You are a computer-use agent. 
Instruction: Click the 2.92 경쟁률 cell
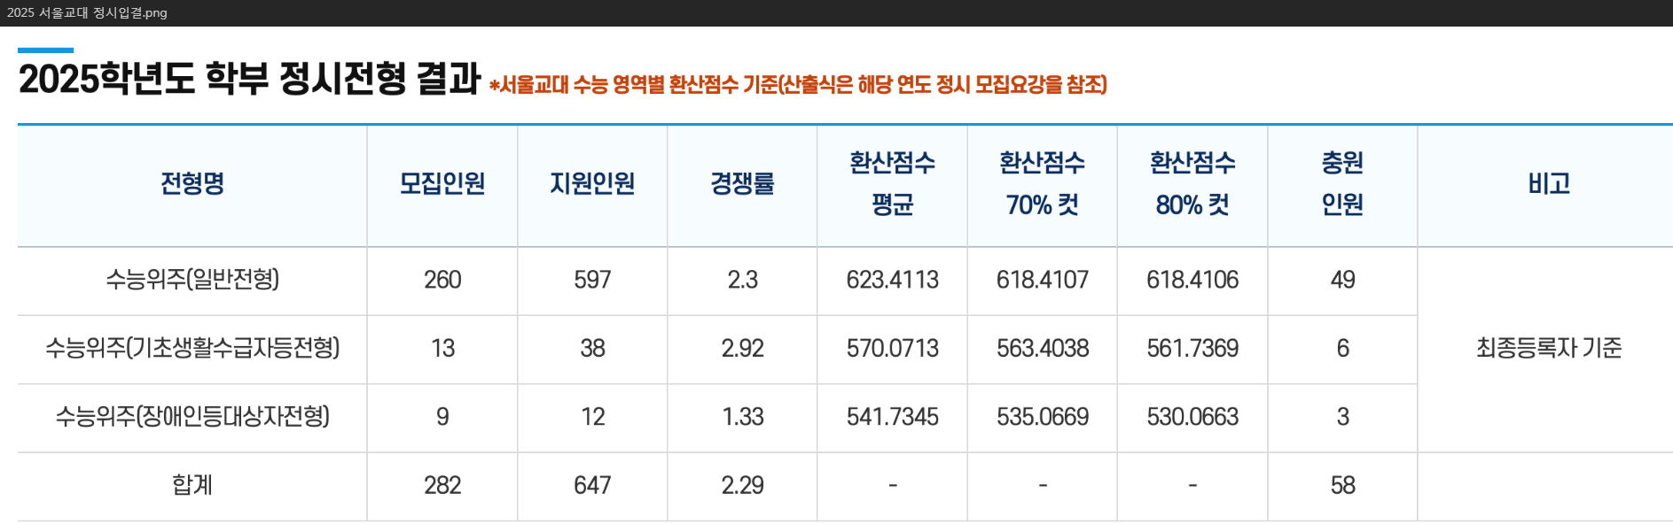pos(742,348)
